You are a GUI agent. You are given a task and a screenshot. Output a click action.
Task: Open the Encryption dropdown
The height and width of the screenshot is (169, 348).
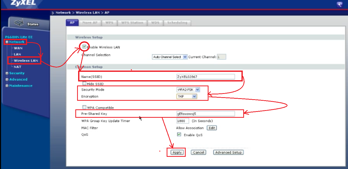click(x=187, y=96)
